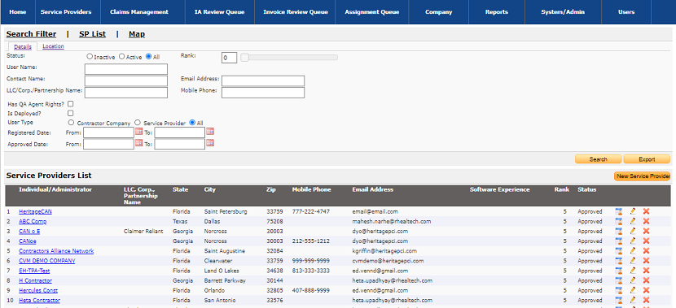This screenshot has width=676, height=308.
Task: Edit Heta Contractor row via pencil icon
Action: (633, 300)
